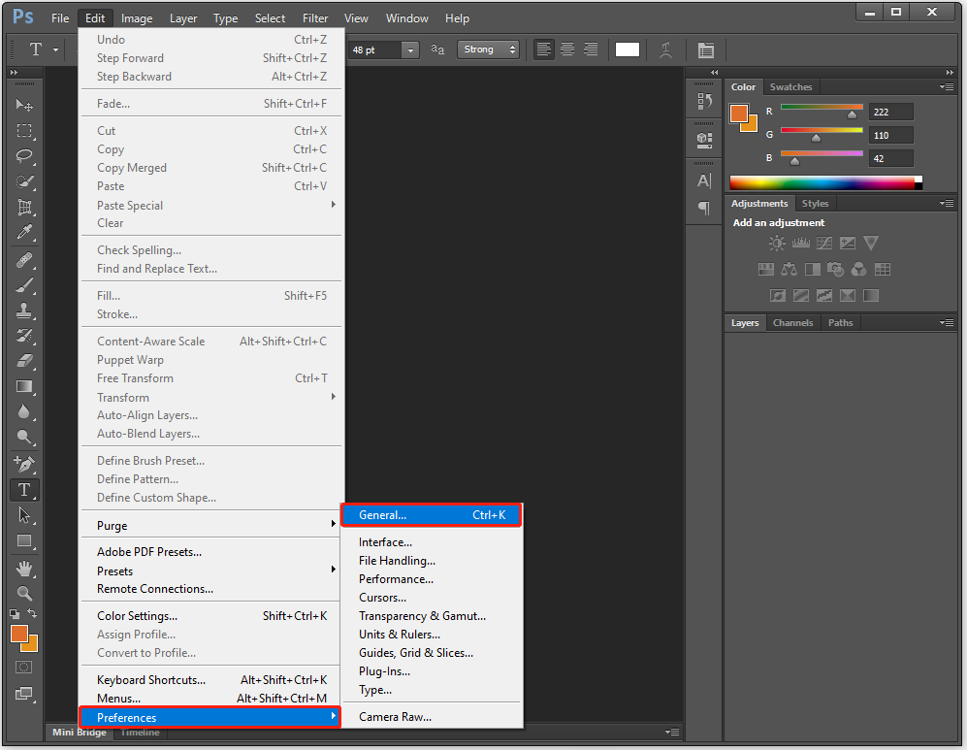The image size is (967, 750).
Task: Open Camera Raw preferences
Action: click(432, 717)
